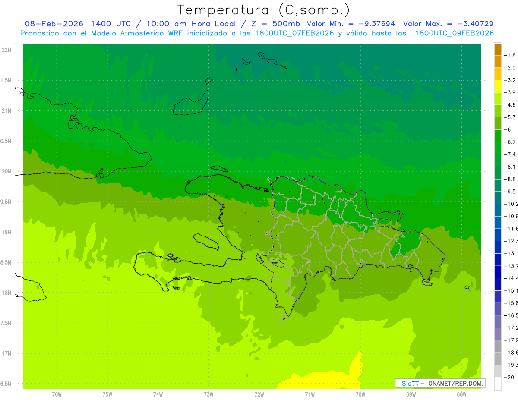Click the "19N" latitude label
This screenshot has height=400, width=518.
pyautogui.click(x=7, y=232)
